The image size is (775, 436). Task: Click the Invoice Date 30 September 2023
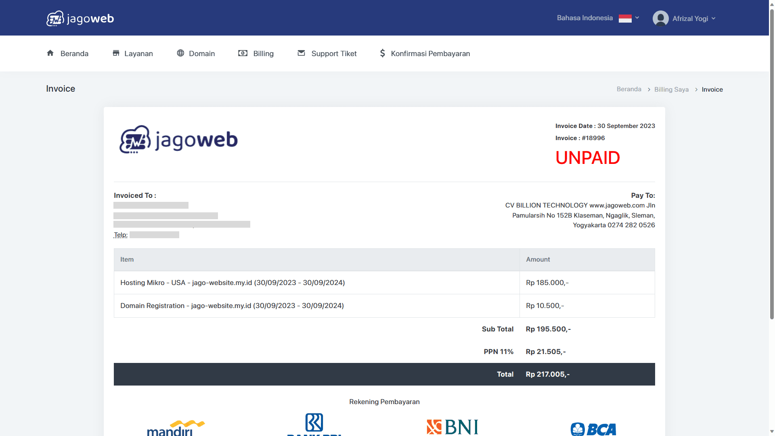(x=605, y=126)
